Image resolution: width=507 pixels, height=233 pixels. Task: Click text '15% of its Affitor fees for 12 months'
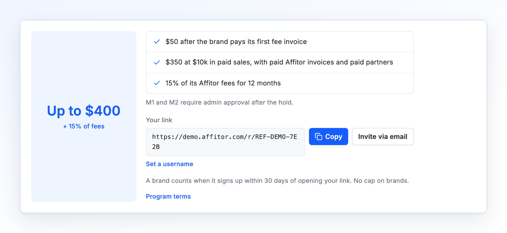223,83
